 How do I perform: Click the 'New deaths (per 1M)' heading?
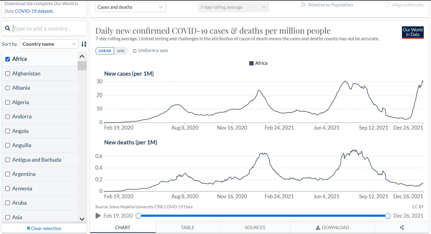131,142
